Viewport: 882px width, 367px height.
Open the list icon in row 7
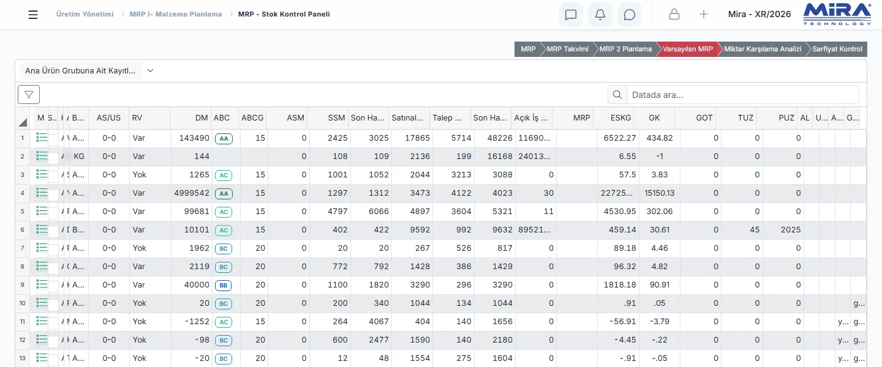(x=42, y=248)
